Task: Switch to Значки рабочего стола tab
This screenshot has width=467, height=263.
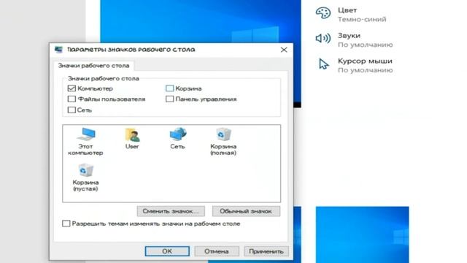Action: 94,66
